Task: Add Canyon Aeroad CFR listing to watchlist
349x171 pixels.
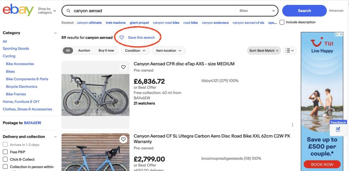Action: 123,67
